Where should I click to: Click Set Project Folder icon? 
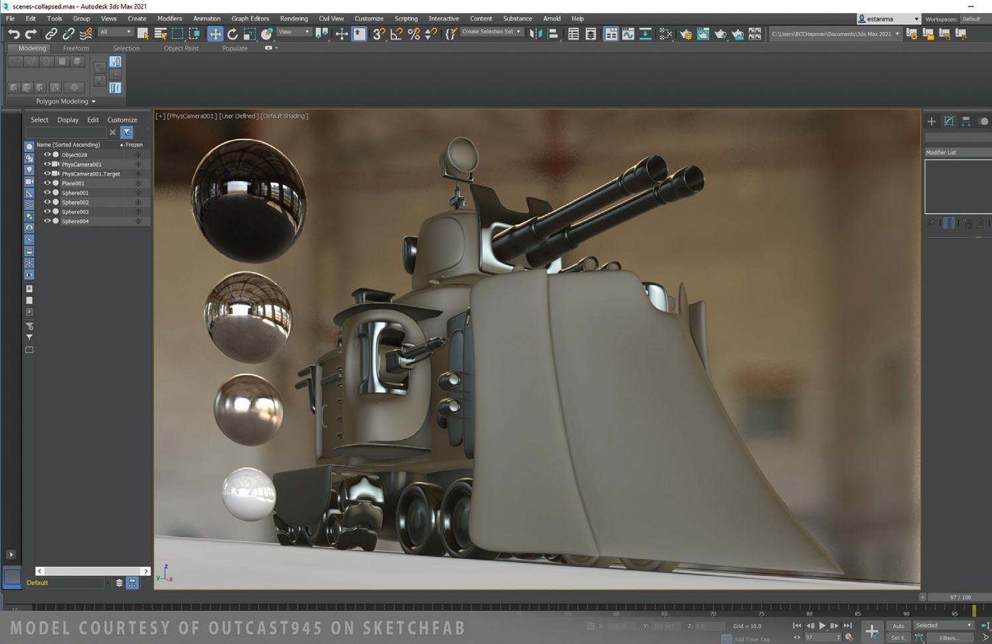(x=911, y=33)
